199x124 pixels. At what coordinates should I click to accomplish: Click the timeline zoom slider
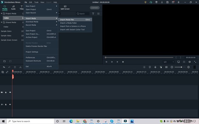(x=180, y=67)
